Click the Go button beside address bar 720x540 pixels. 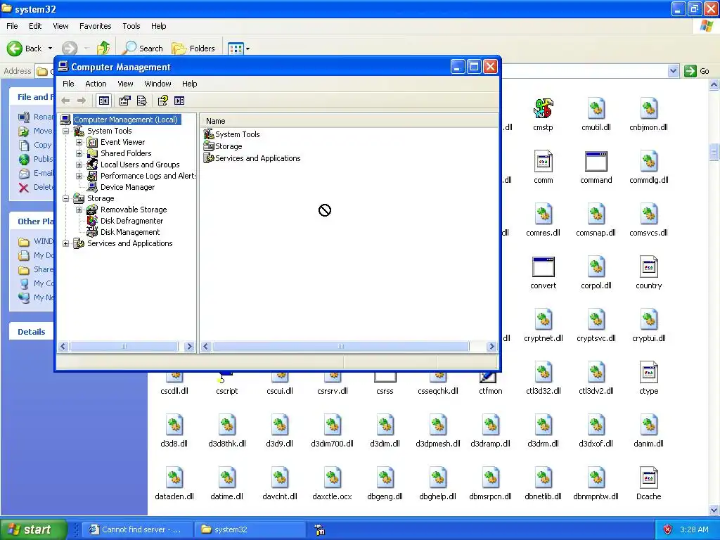(x=697, y=71)
